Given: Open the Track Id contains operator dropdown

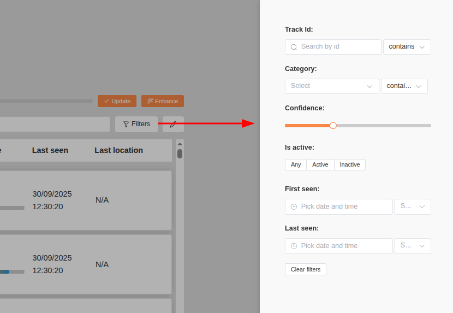Looking at the screenshot, I should click(x=407, y=47).
